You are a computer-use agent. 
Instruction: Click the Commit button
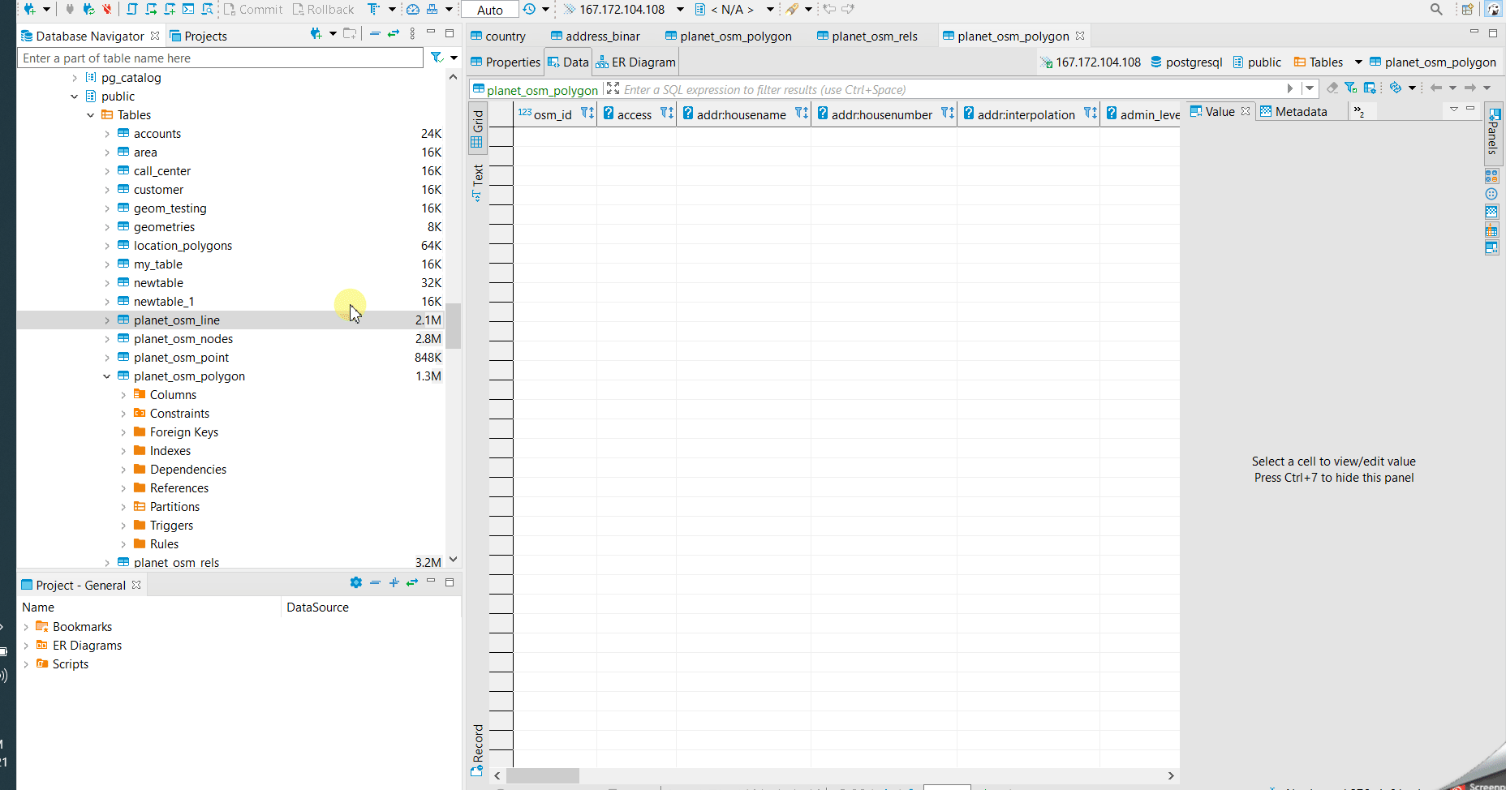(x=253, y=9)
